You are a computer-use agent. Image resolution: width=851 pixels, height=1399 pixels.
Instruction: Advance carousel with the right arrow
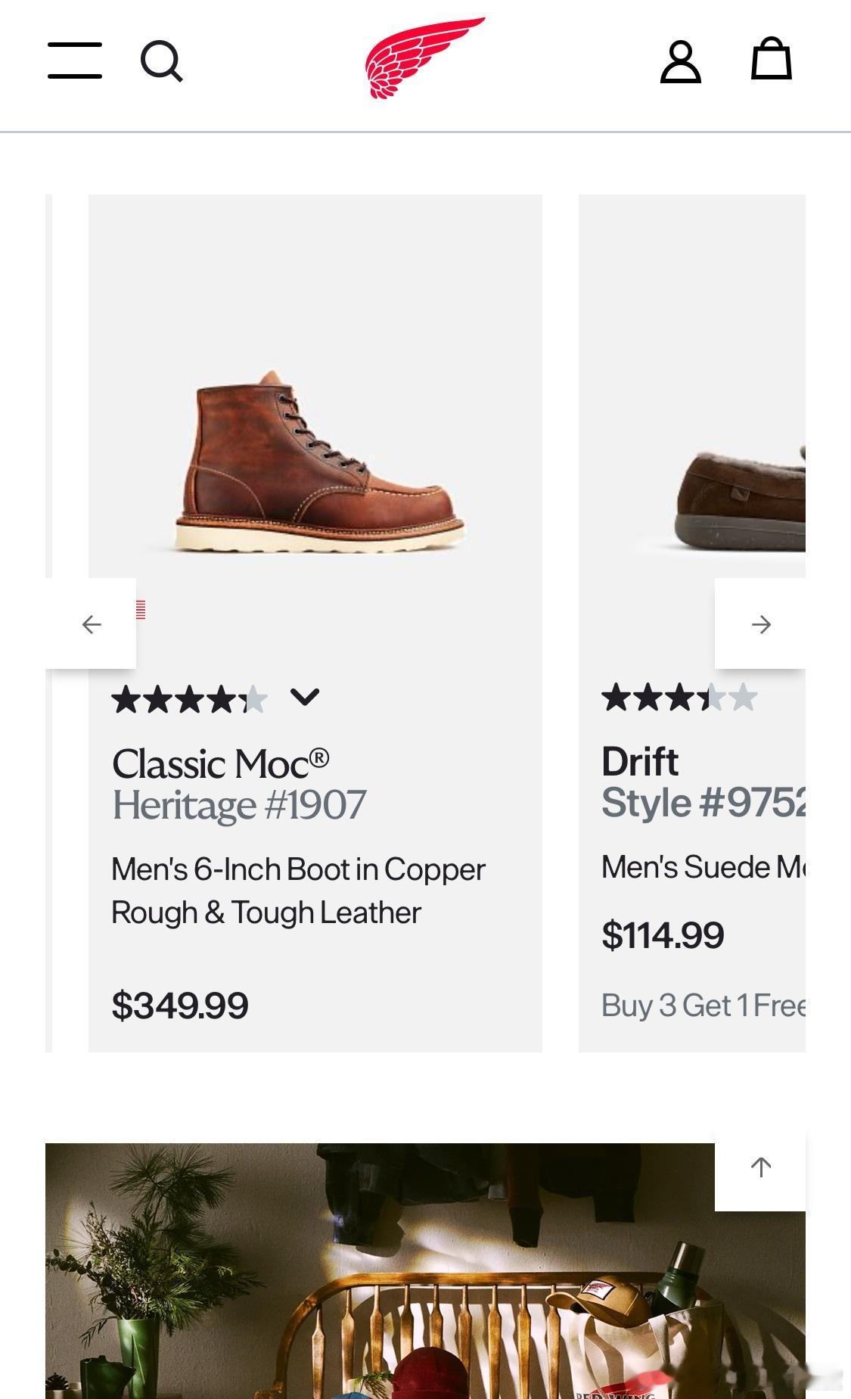(761, 624)
